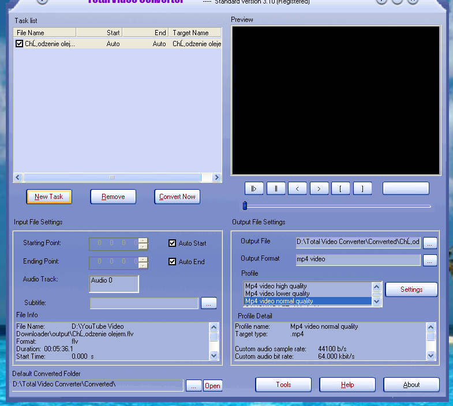Increase the Ending Point spinner up arrow
The image size is (453, 406).
pyautogui.click(x=143, y=260)
